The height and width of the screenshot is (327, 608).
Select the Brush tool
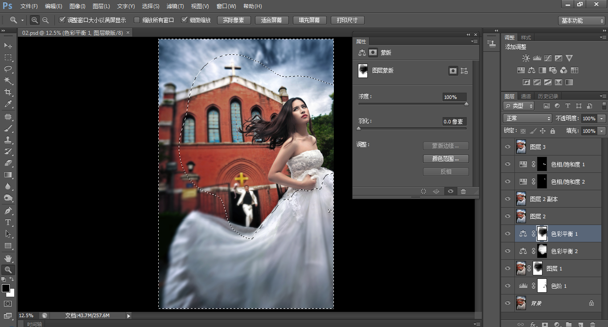point(8,128)
